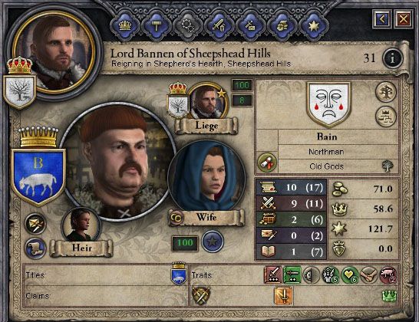Click the pig trait icon

point(388,274)
